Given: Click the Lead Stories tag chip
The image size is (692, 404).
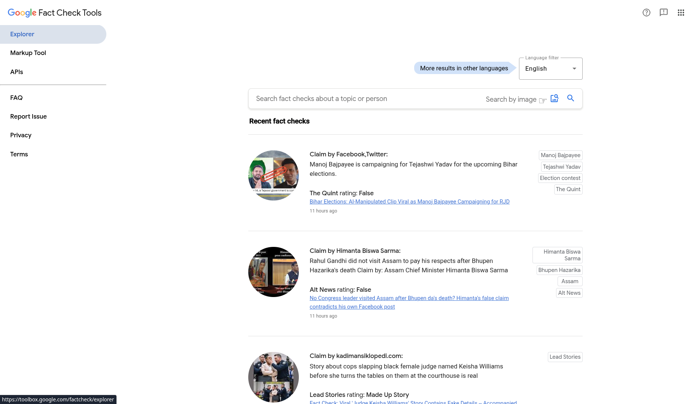Looking at the screenshot, I should pyautogui.click(x=565, y=357).
